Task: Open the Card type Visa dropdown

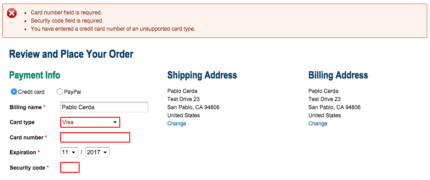Action: click(90, 122)
